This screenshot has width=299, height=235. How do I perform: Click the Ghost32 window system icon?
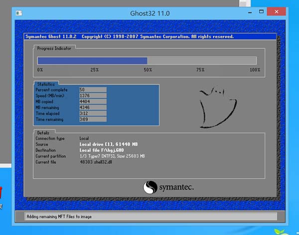point(19,13)
